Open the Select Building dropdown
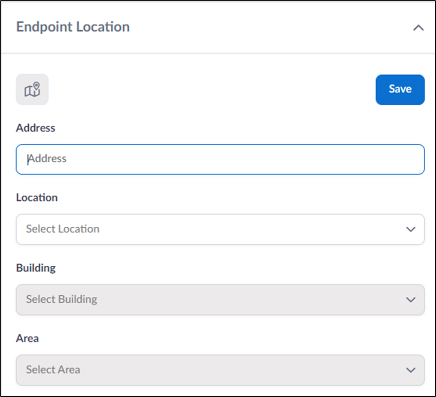 click(220, 299)
